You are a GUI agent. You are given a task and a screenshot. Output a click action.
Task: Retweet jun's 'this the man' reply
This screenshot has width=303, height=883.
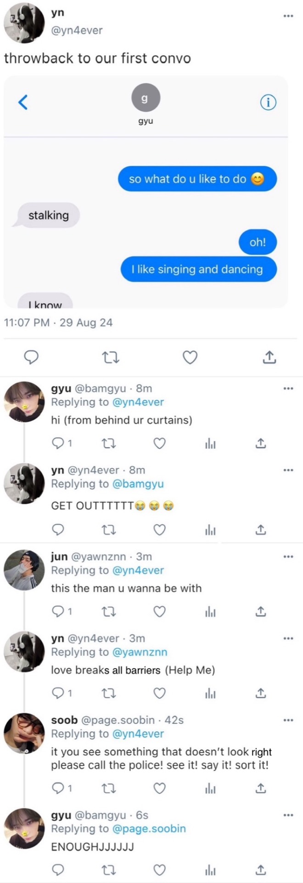tap(108, 612)
